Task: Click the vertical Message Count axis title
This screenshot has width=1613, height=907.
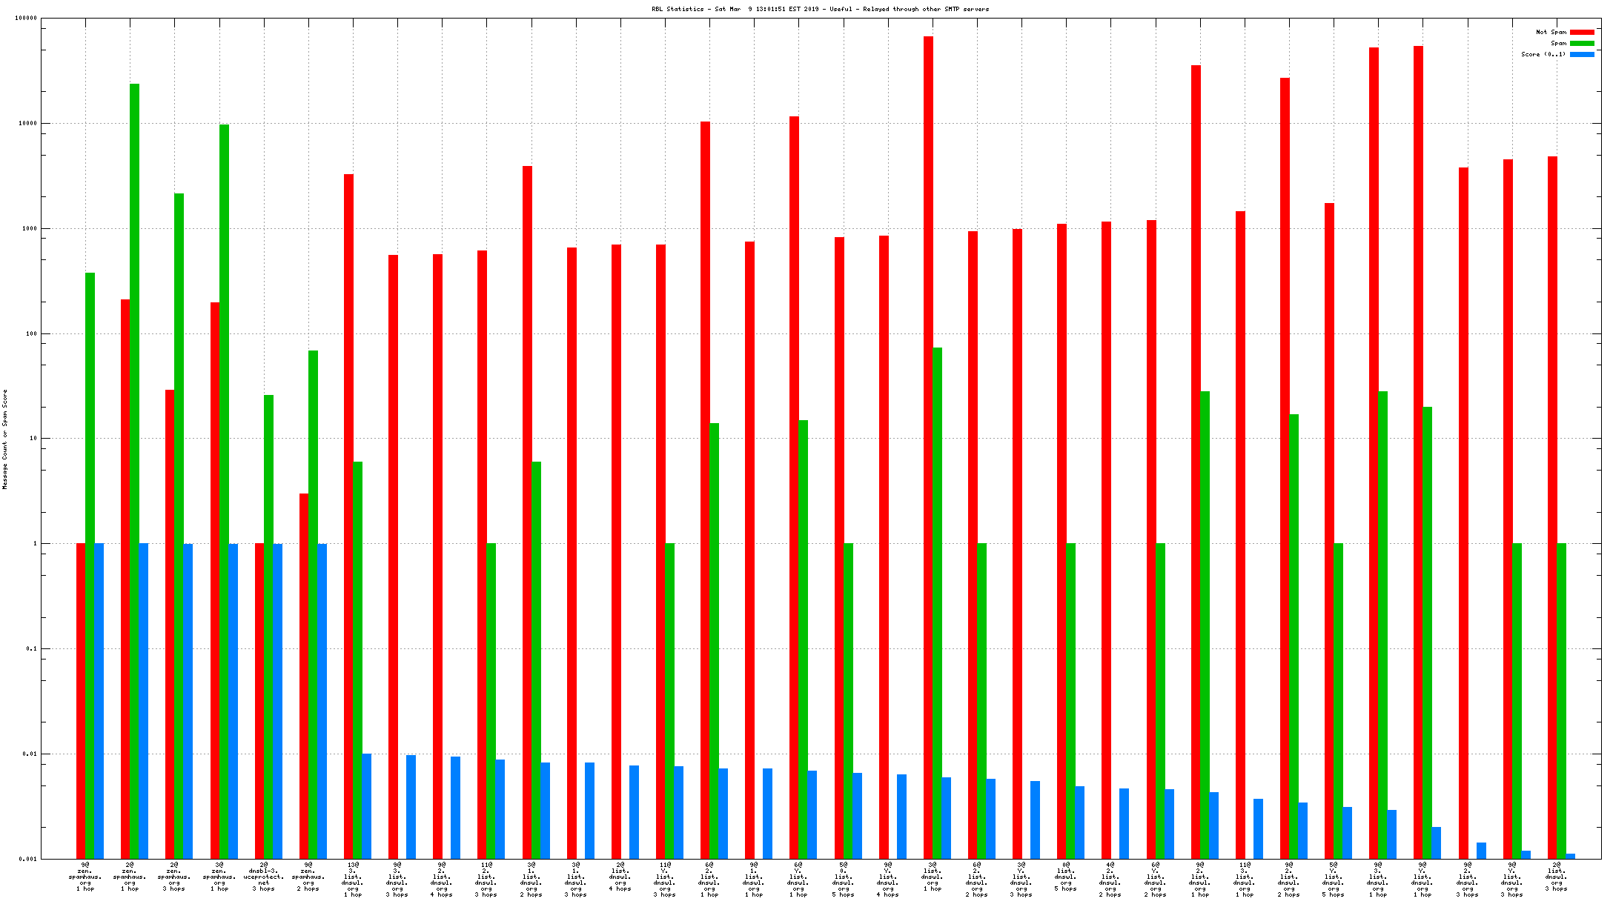Action: pos(5,439)
